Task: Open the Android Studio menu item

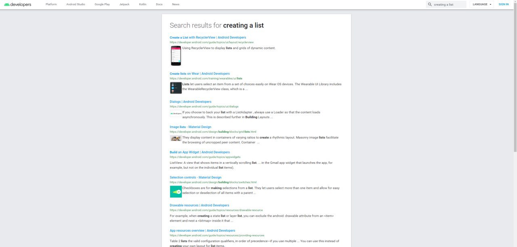Action: pos(76,4)
